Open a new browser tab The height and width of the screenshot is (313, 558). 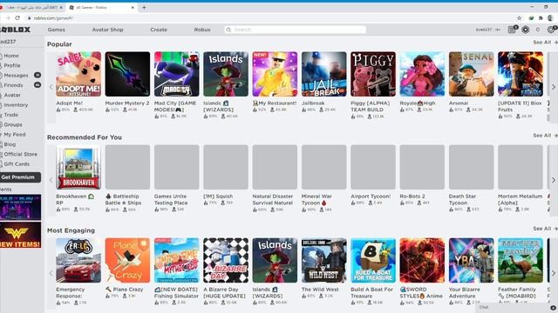[x=144, y=7]
